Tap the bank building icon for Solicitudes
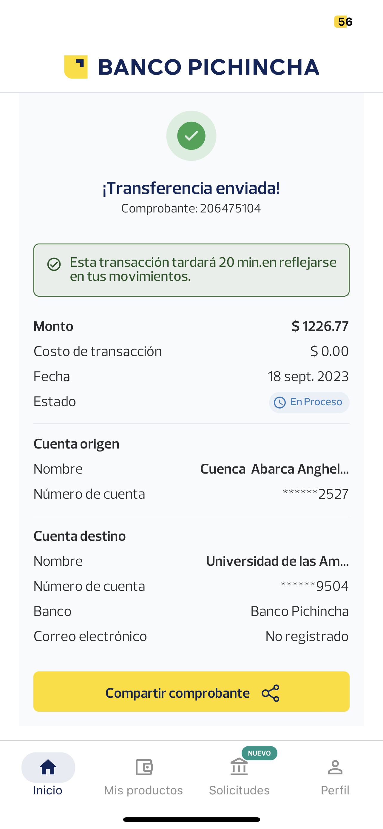 point(239,767)
